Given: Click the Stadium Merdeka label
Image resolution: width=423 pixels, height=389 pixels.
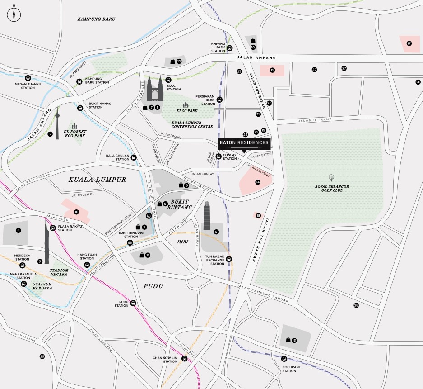Looking at the screenshot, I should 42,286.
